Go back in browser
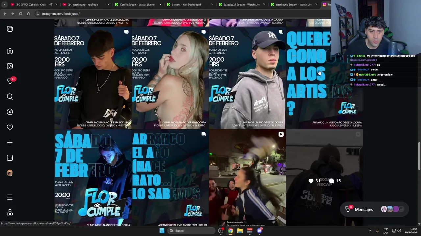Screen dimensions: 421x236 5,14
